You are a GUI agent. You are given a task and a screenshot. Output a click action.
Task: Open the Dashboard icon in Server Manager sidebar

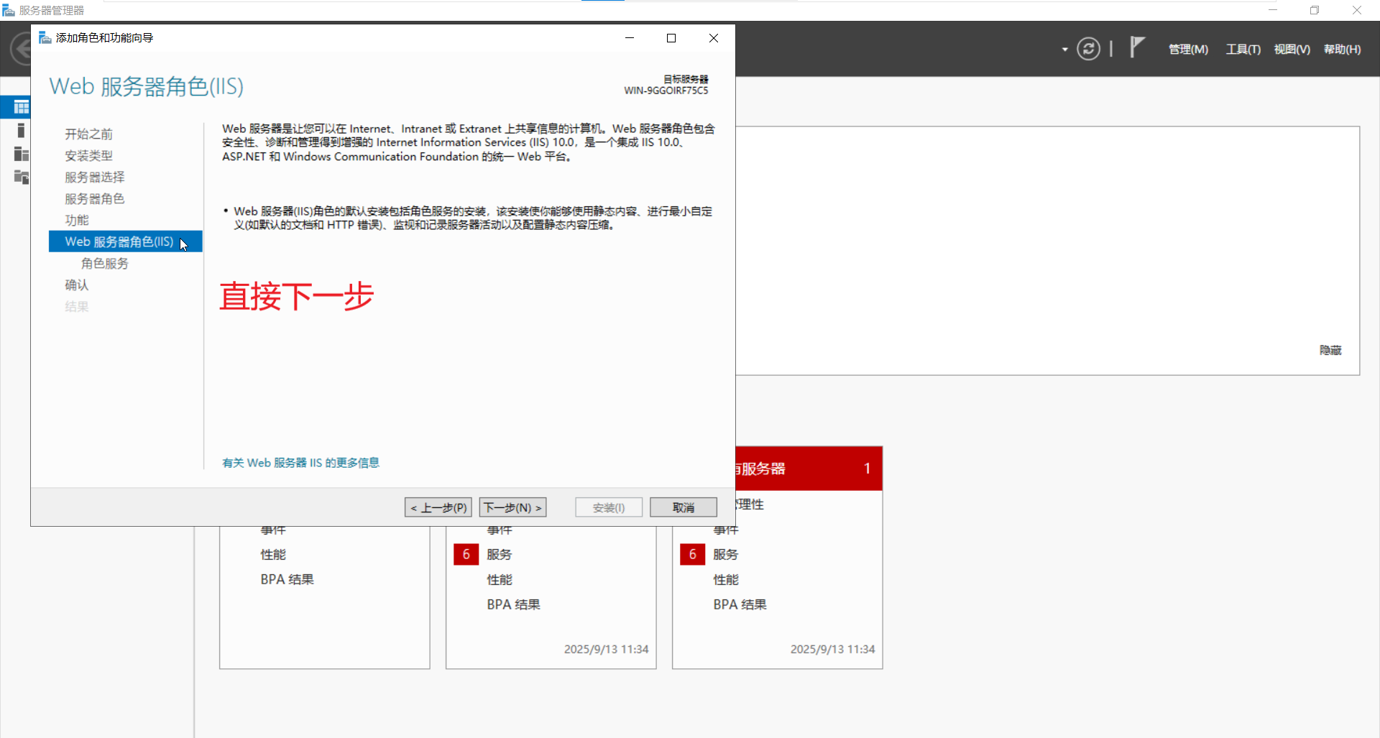click(20, 106)
